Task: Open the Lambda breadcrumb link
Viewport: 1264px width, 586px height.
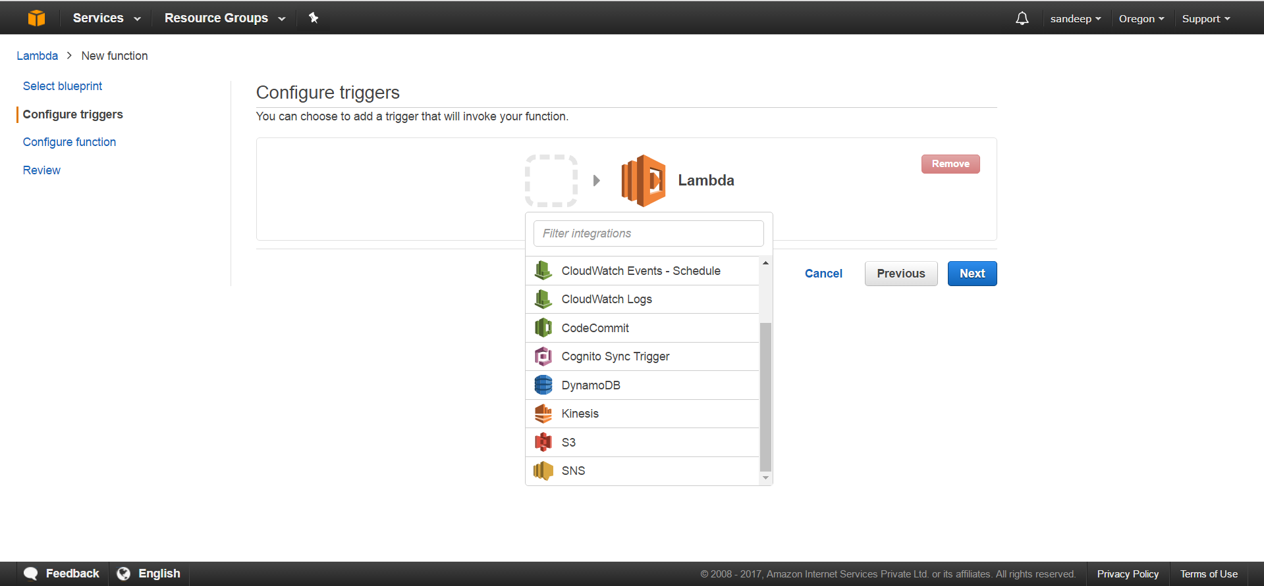Action: coord(38,56)
